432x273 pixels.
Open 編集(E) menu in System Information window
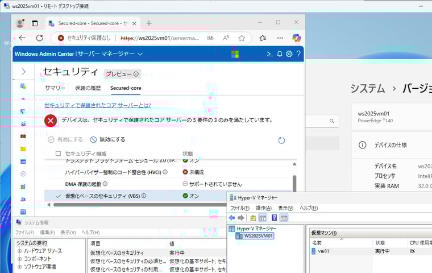[47, 233]
